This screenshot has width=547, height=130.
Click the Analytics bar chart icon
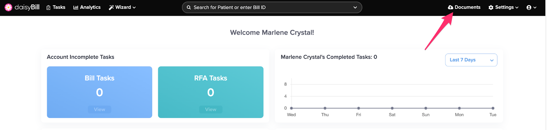point(76,8)
